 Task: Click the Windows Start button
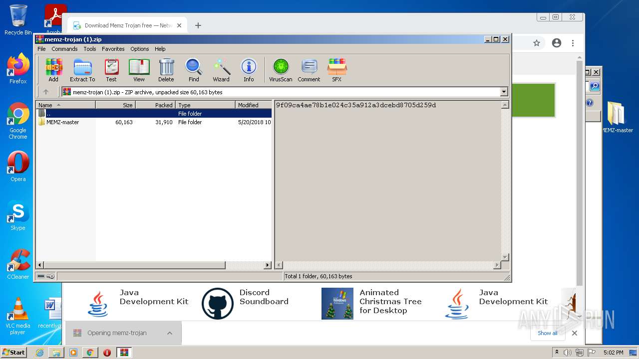(14, 352)
